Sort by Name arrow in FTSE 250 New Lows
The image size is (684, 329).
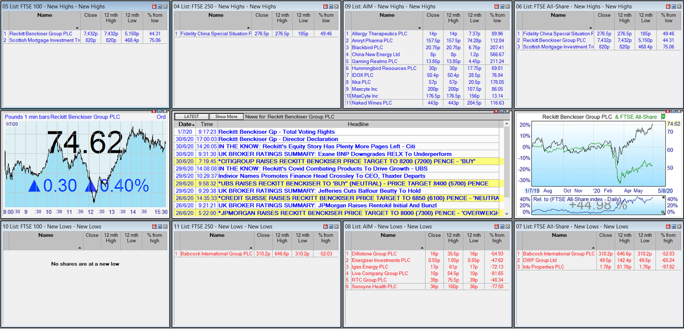tap(251, 248)
